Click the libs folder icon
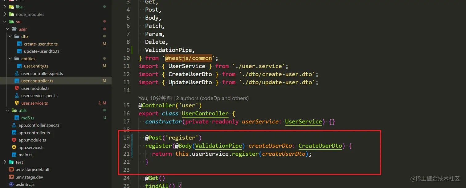The width and height of the screenshot is (466, 188). 11,7
